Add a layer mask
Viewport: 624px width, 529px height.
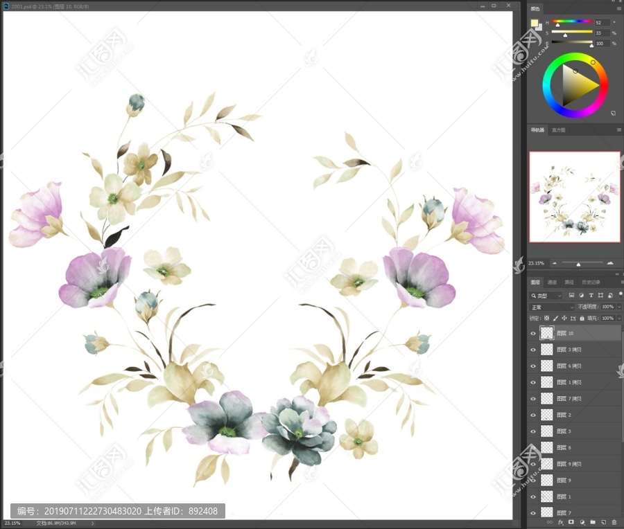[571, 522]
